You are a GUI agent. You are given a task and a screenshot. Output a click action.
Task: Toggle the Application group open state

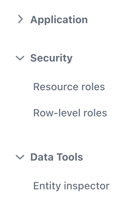coord(20,19)
